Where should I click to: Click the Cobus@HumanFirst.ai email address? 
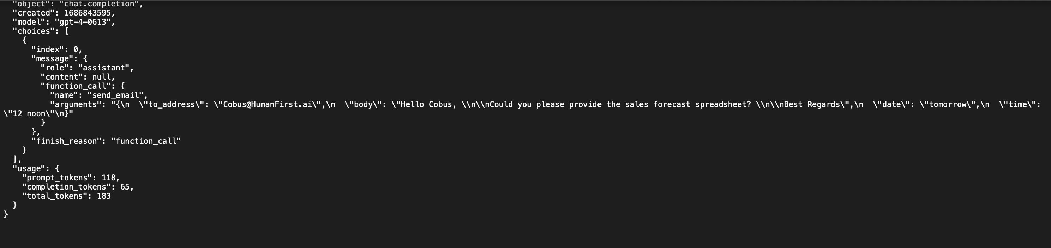[x=270, y=105]
